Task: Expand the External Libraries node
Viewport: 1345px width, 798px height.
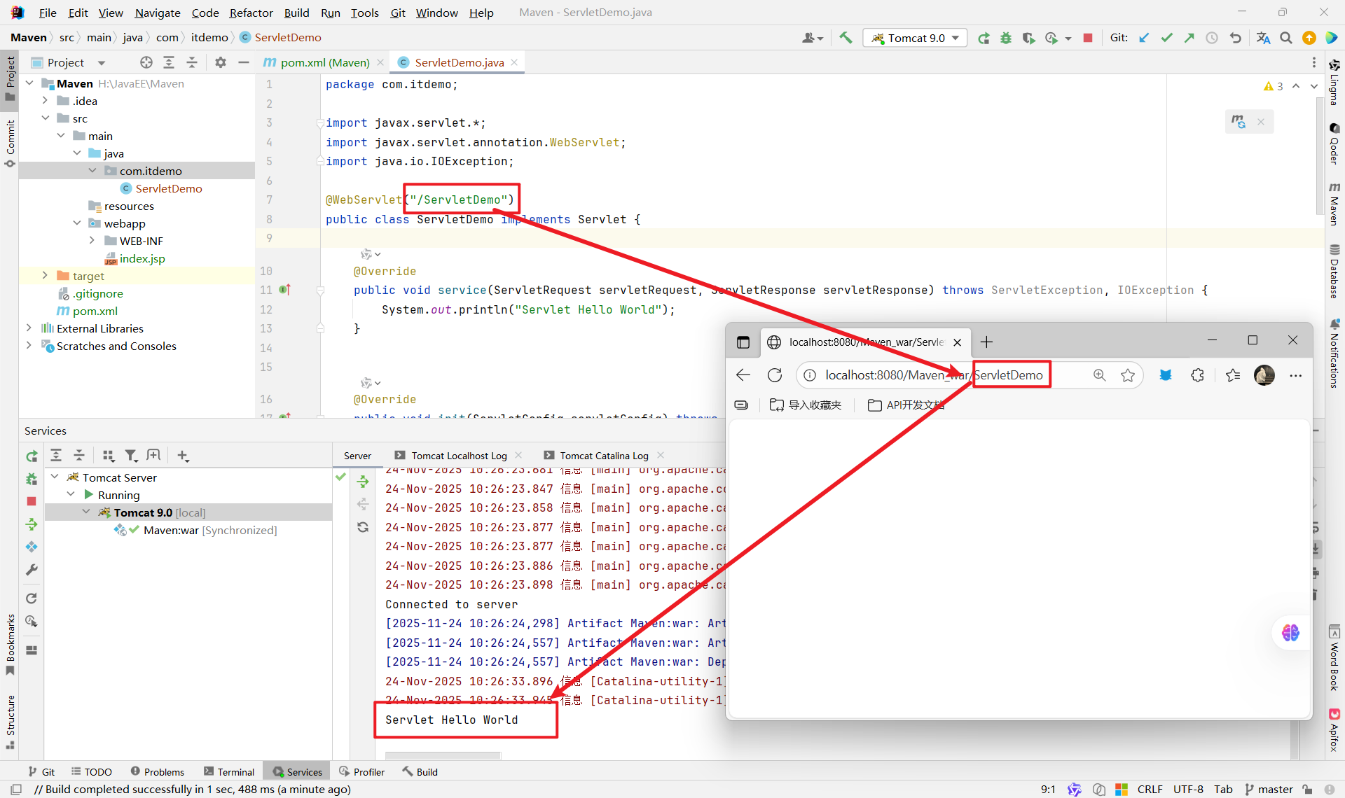Action: pyautogui.click(x=29, y=328)
